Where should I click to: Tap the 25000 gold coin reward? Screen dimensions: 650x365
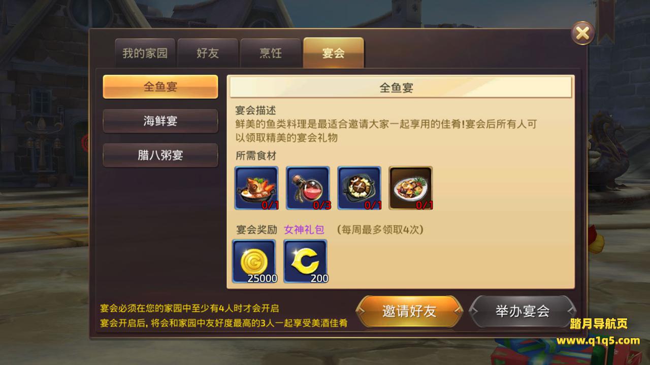[x=254, y=261]
